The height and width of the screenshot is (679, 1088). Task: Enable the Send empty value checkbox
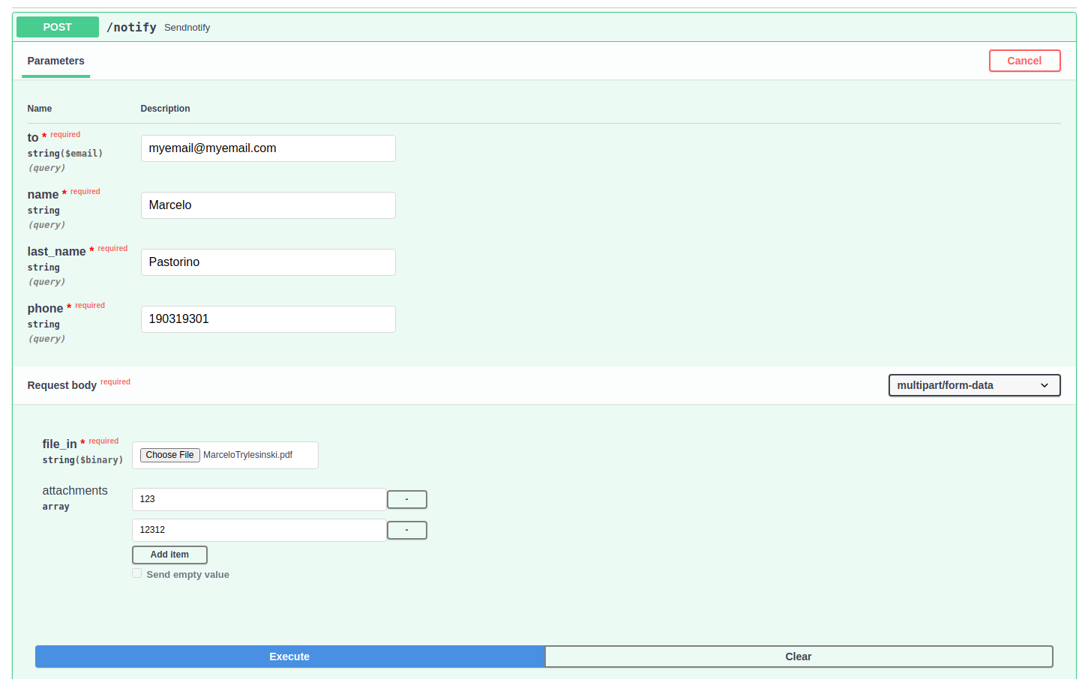pos(137,573)
